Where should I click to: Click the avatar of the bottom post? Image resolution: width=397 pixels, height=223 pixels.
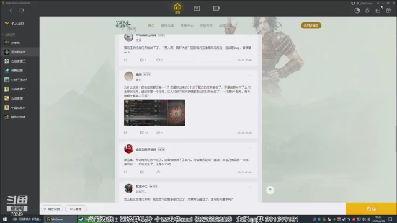coord(128,188)
